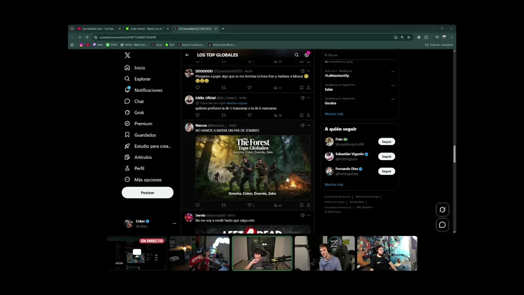Follow Fernando Diez
Screen dimensions: 524x295
386,171
